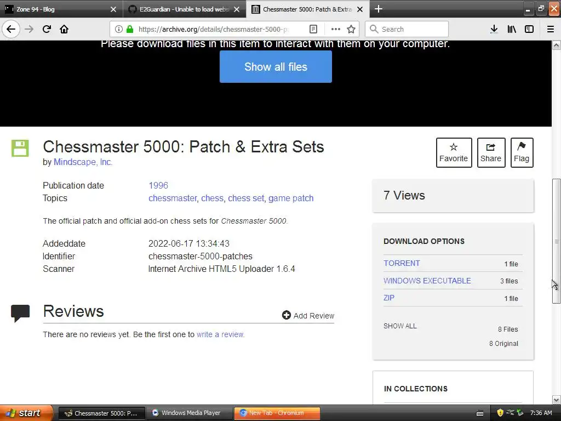Click the 8 Original files text
Screen dimensions: 561x421
[503, 344]
